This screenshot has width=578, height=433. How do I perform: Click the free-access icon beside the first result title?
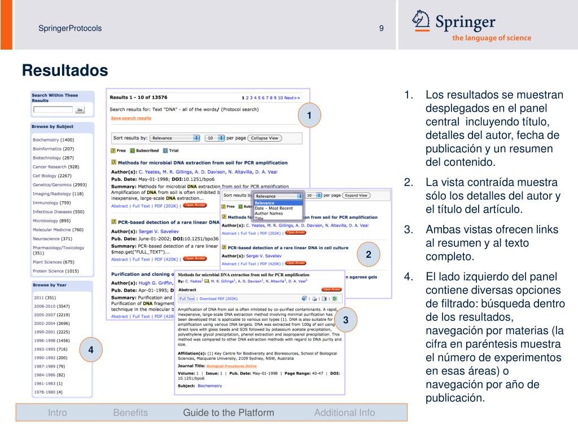pos(114,162)
